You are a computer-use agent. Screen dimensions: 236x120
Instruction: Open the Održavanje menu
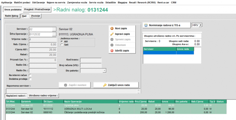tap(38, 2)
